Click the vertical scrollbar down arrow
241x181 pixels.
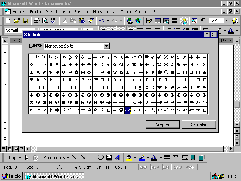pyautogui.click(x=237, y=125)
